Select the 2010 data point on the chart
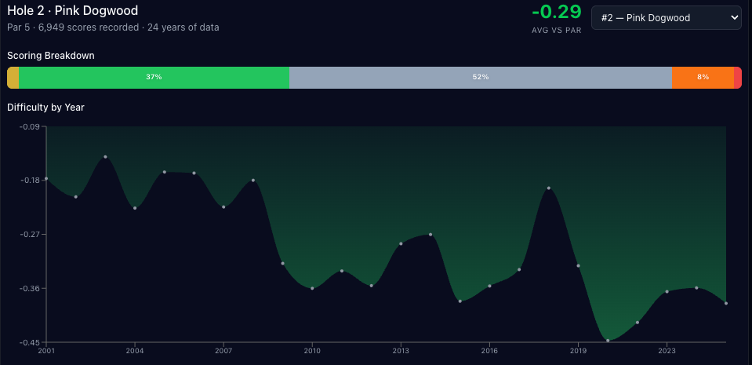The height and width of the screenshot is (365, 752). coord(312,288)
